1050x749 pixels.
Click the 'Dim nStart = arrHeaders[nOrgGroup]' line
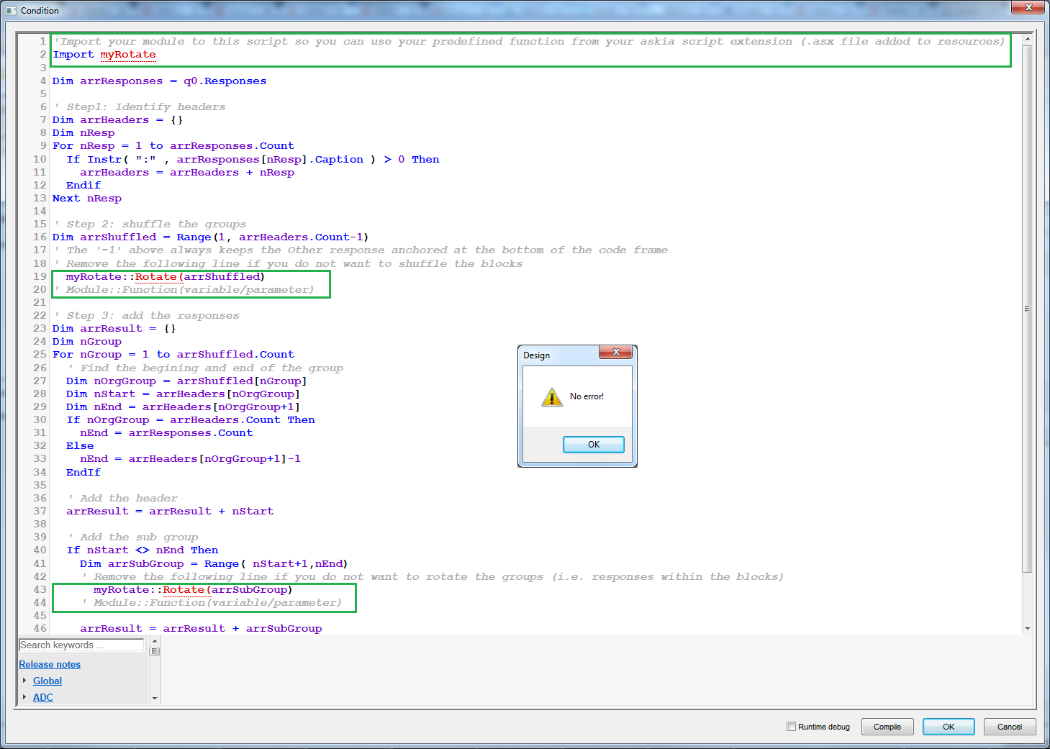pos(183,394)
